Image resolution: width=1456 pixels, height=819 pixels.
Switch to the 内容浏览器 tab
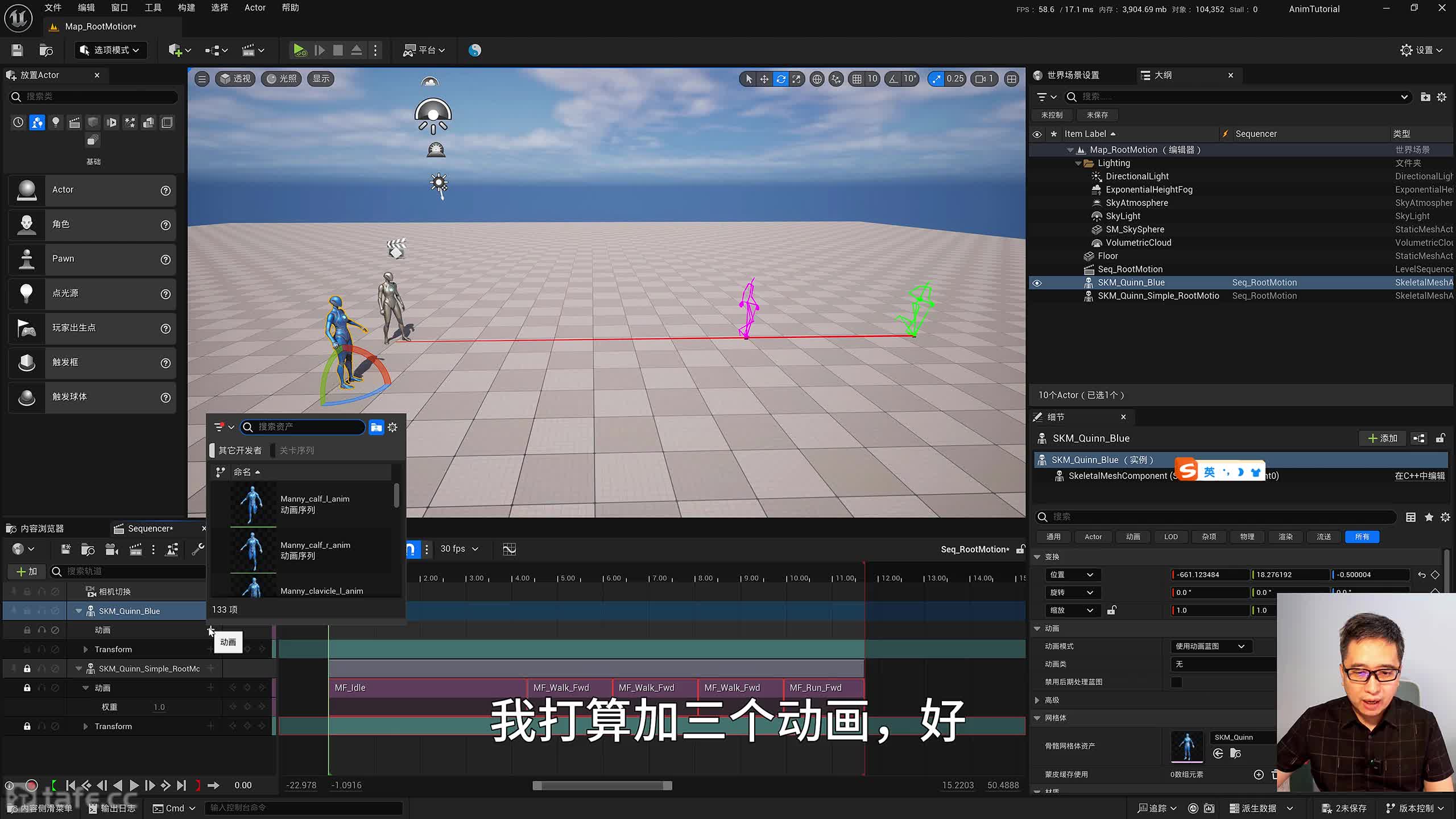click(42, 528)
